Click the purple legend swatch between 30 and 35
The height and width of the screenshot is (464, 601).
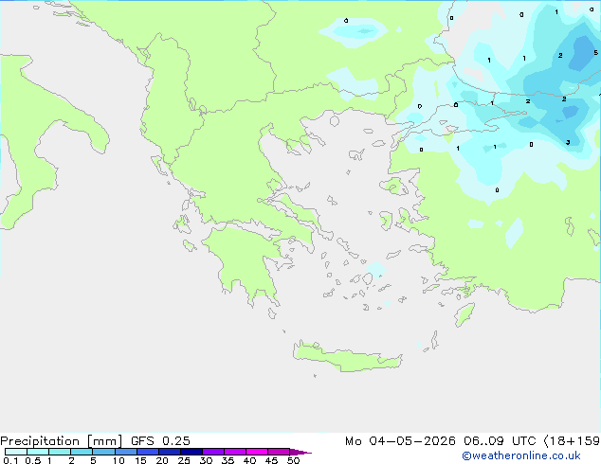tap(212, 452)
